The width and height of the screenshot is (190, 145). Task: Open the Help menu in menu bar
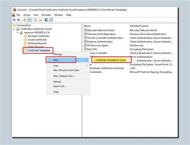[x=69, y=15]
